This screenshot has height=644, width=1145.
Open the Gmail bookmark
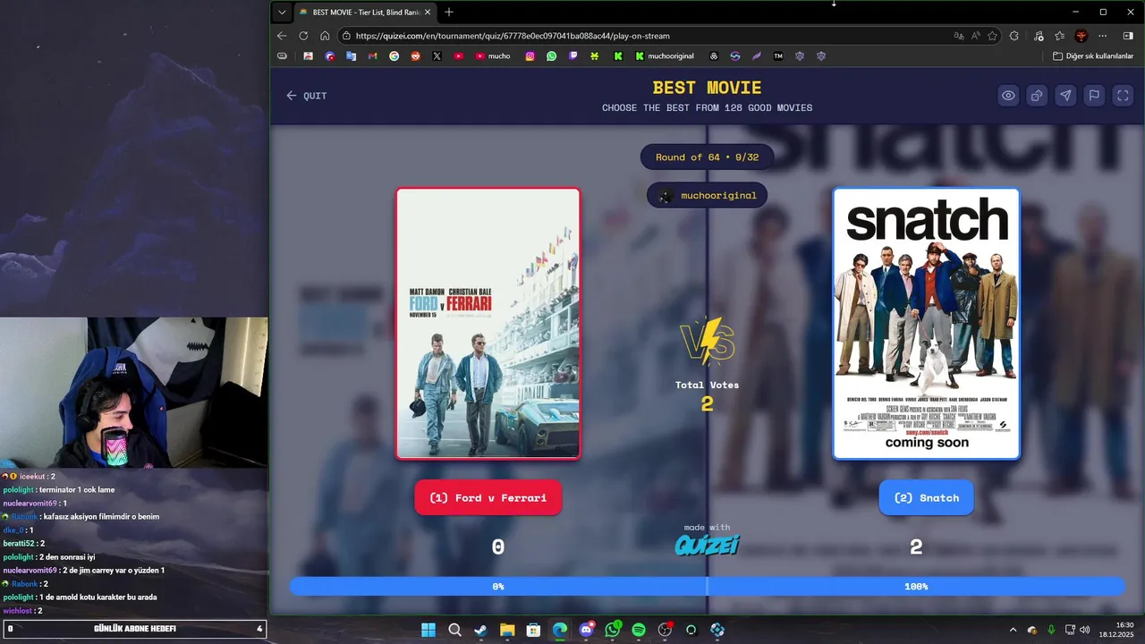point(372,55)
